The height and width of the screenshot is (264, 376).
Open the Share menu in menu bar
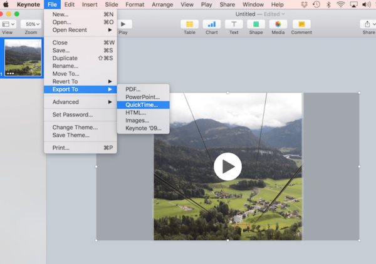[x=227, y=4]
